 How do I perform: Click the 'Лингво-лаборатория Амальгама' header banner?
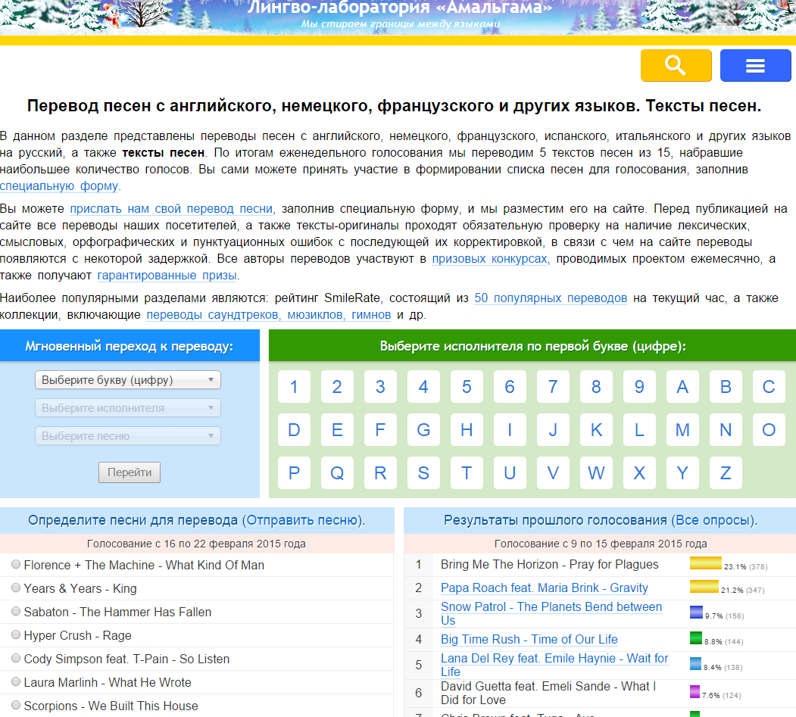click(399, 11)
